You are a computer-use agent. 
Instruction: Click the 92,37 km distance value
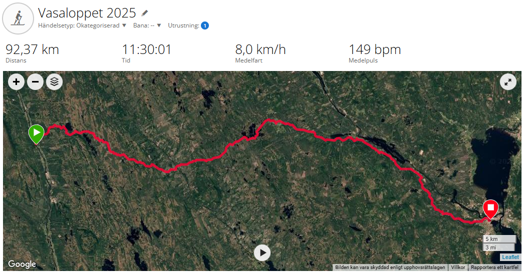point(33,49)
